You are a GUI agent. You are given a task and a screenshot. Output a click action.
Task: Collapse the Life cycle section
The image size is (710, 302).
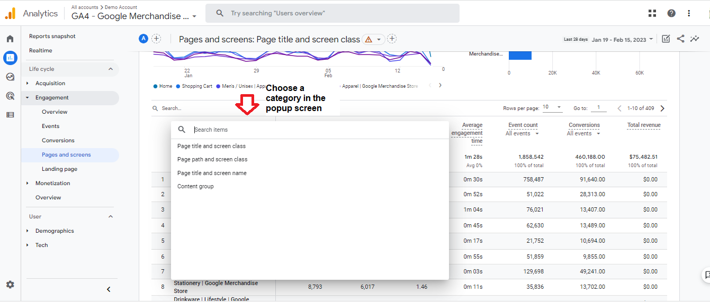pos(111,69)
